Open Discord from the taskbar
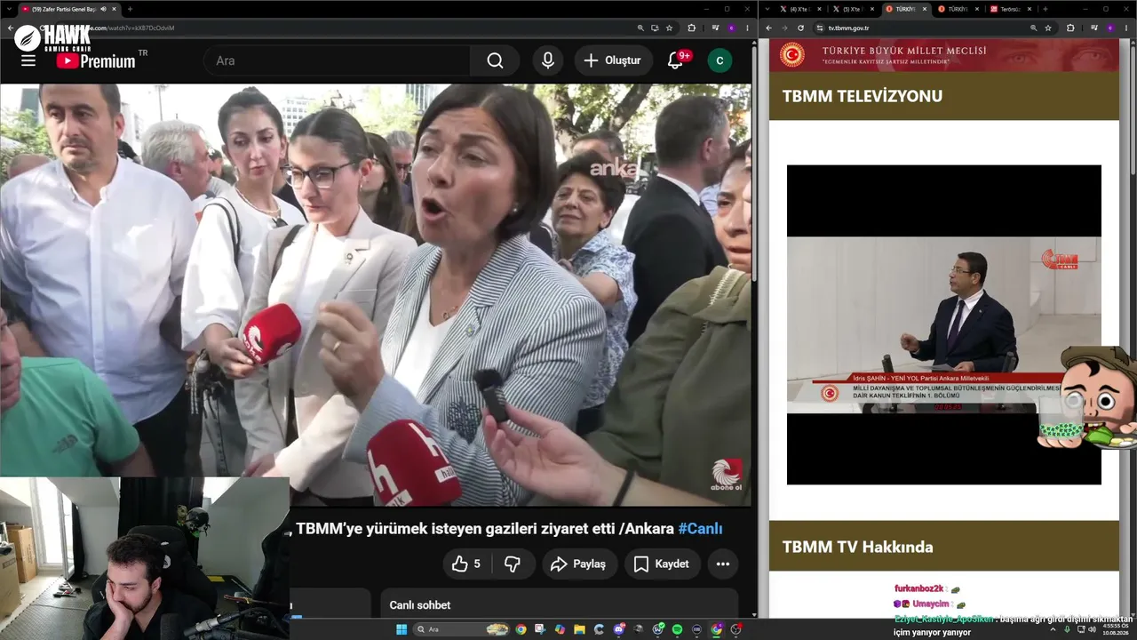This screenshot has height=640, width=1137. pyautogui.click(x=619, y=629)
